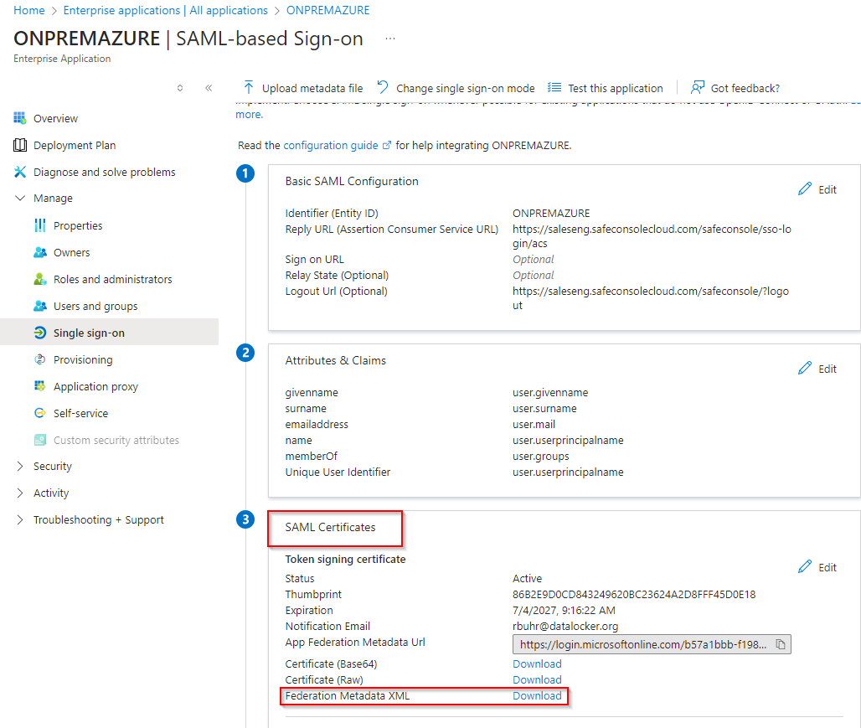861x728 pixels.
Task: Click Upload metadata file button
Action: [303, 88]
